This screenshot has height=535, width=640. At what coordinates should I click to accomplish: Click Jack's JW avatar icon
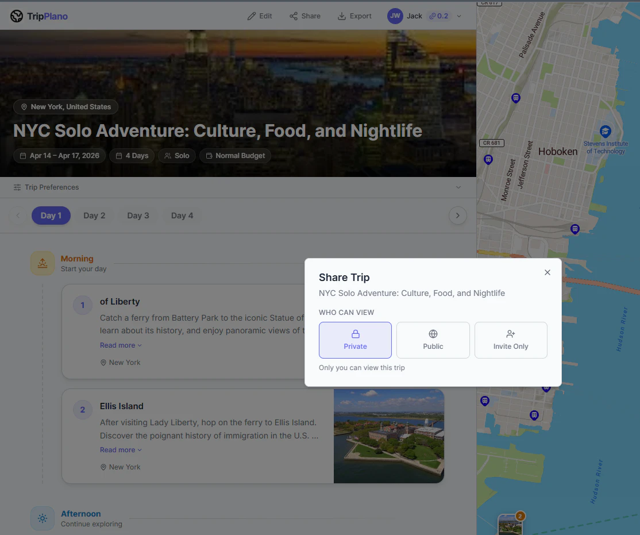(395, 16)
